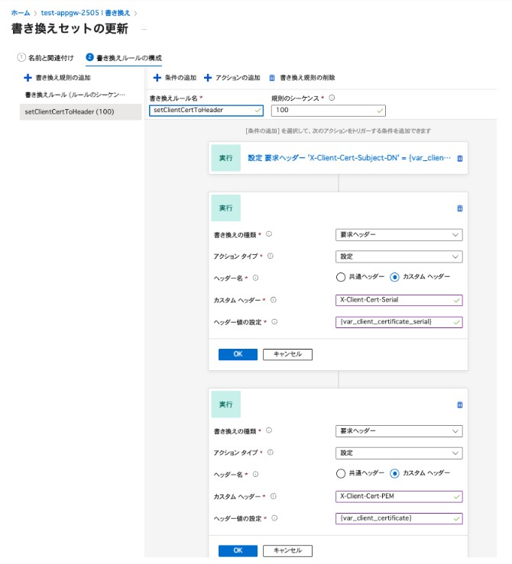Open 書き換えの種類 dropdown in X-Client-Cert-PEM action
512x564 pixels.
[398, 431]
